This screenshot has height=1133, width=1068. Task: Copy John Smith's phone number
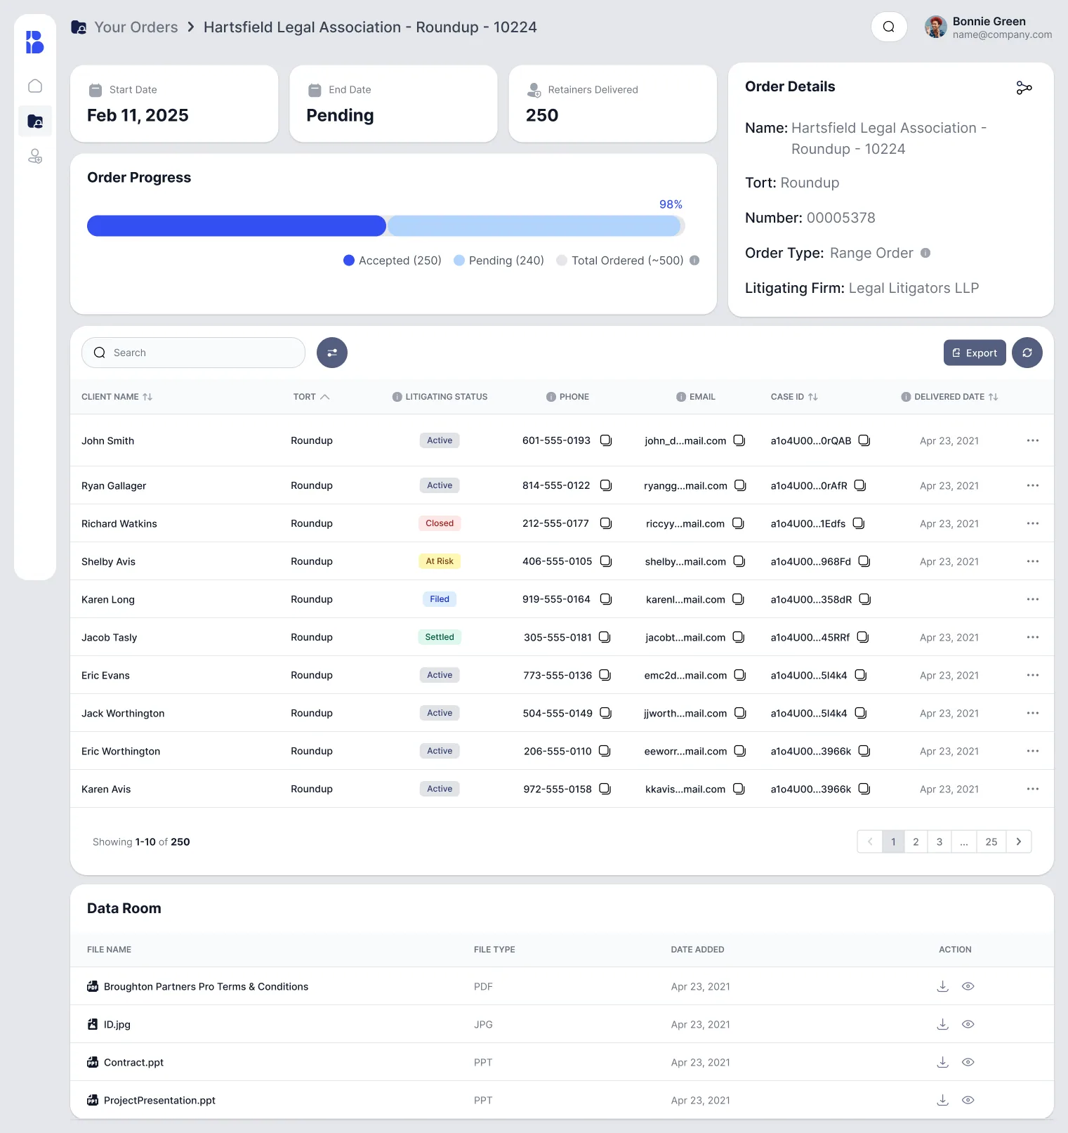606,440
